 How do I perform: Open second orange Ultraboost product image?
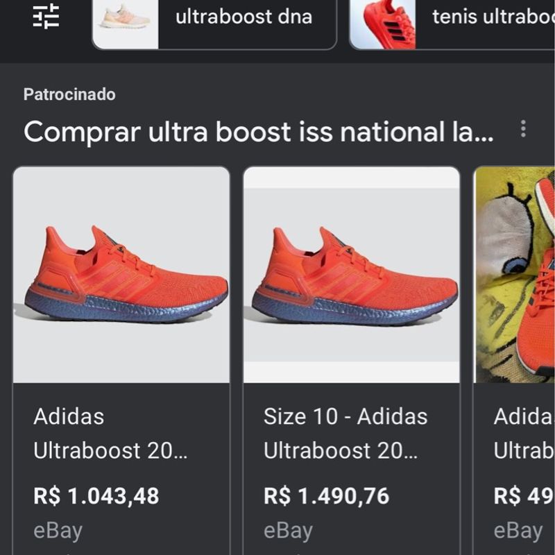click(x=352, y=275)
